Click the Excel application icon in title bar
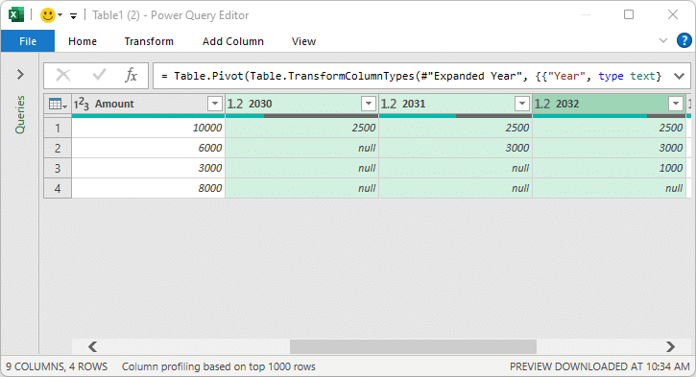This screenshot has height=377, width=696. (16, 15)
